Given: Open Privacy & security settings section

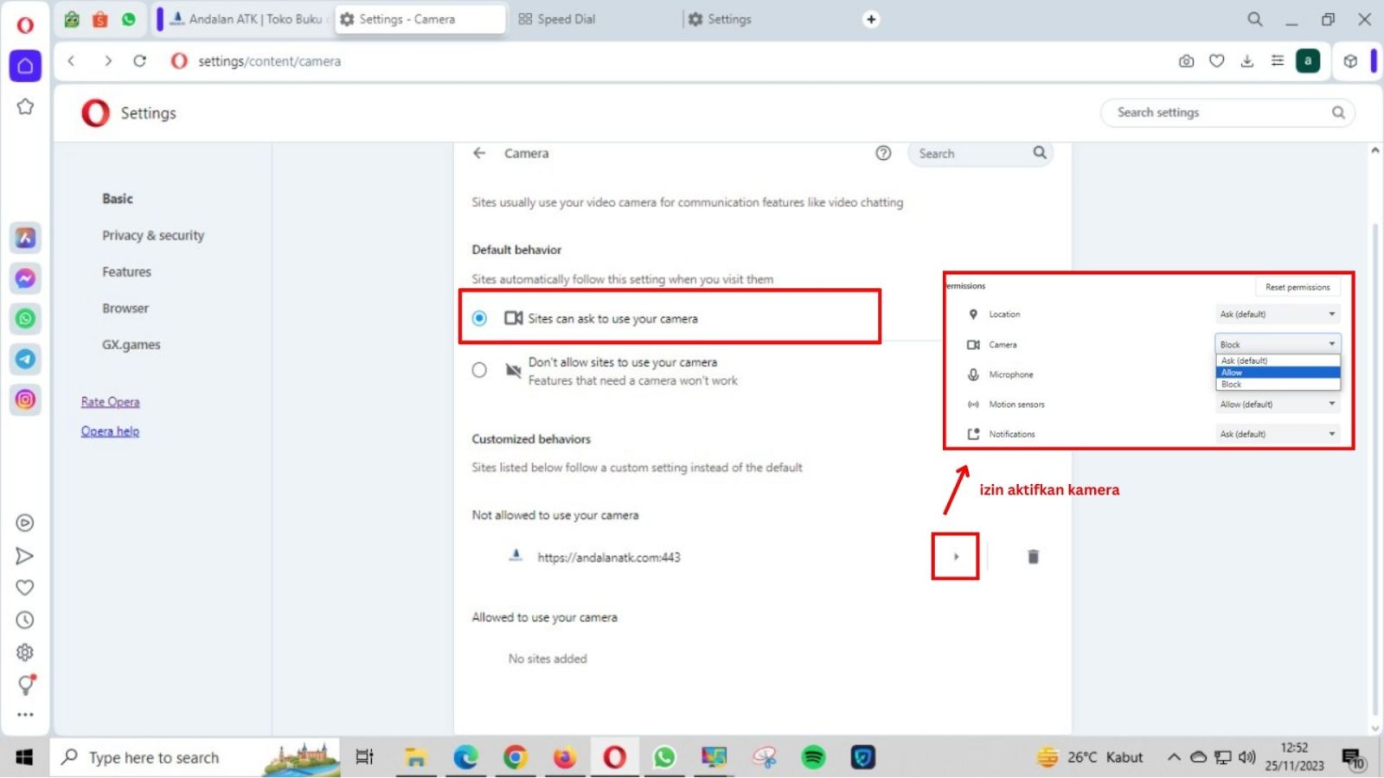Looking at the screenshot, I should (153, 235).
